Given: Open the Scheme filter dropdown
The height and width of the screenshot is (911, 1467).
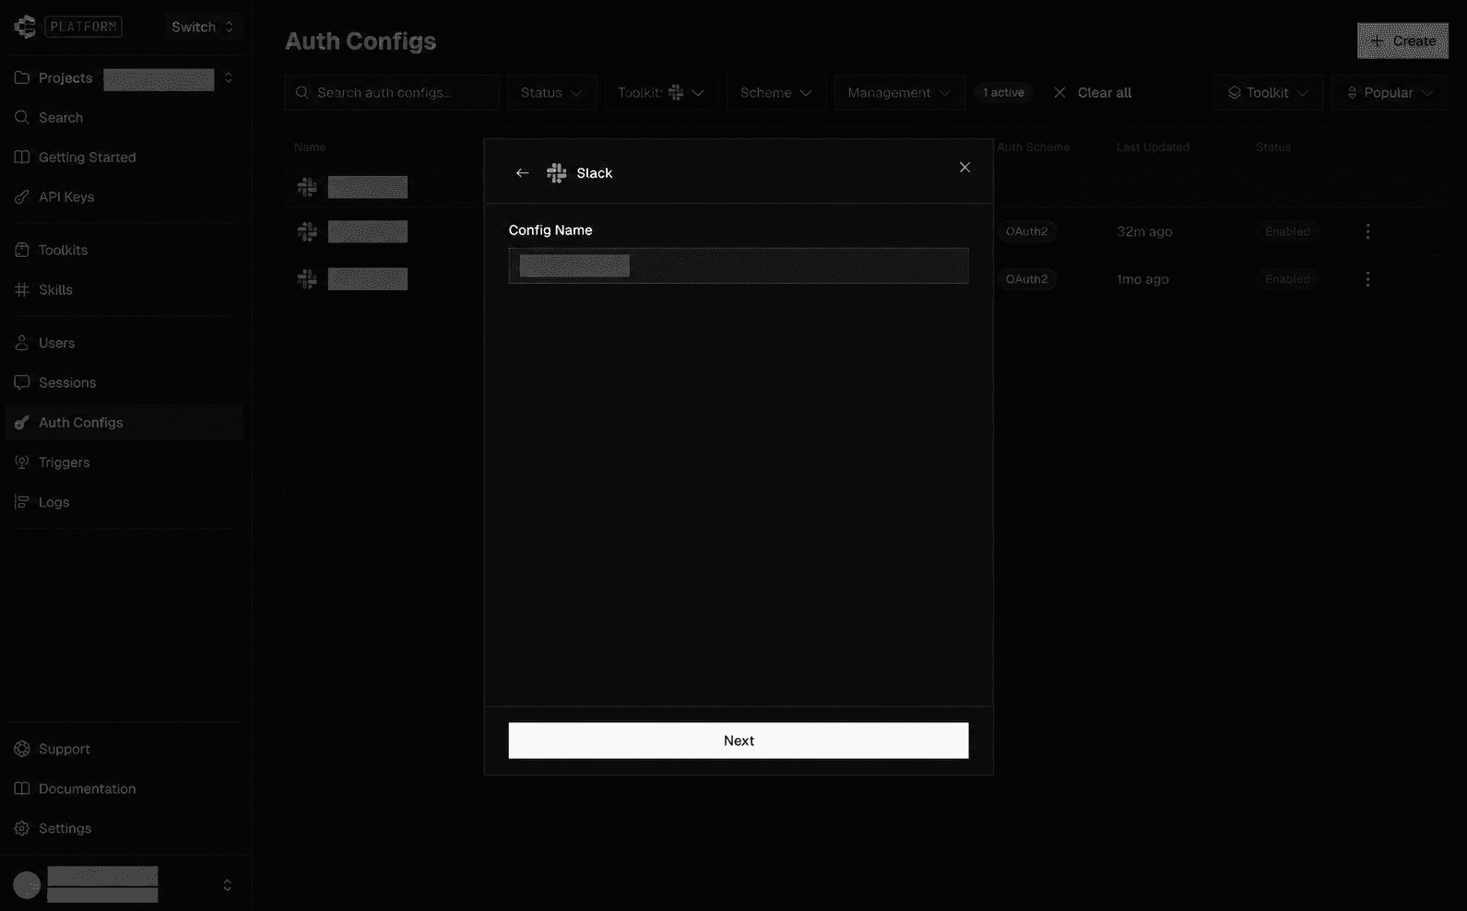Looking at the screenshot, I should [776, 93].
